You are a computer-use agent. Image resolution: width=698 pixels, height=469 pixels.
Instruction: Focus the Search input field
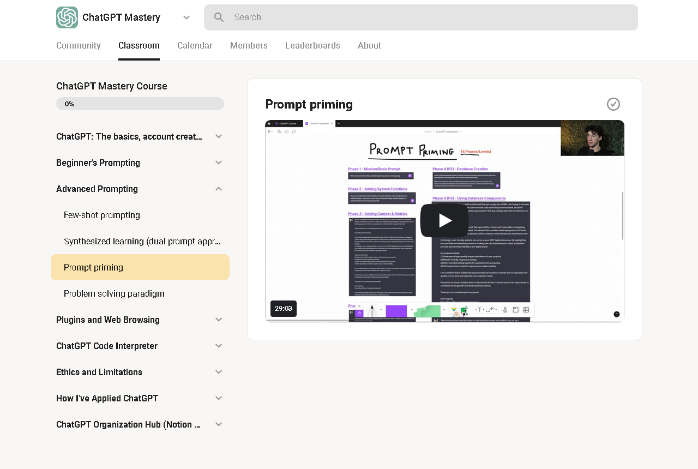pyautogui.click(x=420, y=17)
